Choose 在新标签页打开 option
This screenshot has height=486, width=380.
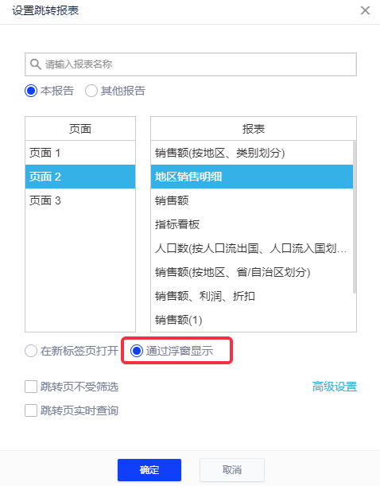(31, 351)
